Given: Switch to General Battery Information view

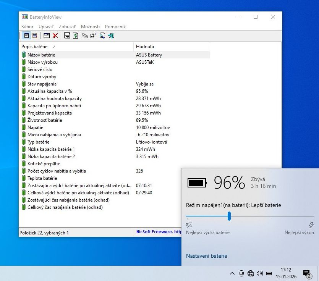Looking at the screenshot, I should coord(26,36).
